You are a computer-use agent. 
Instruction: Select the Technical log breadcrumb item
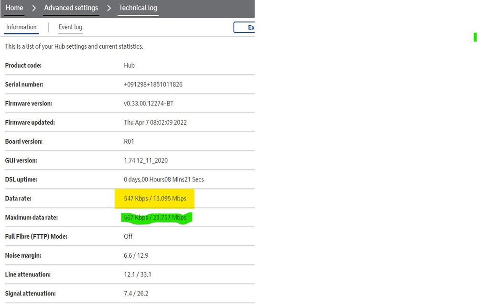138,8
